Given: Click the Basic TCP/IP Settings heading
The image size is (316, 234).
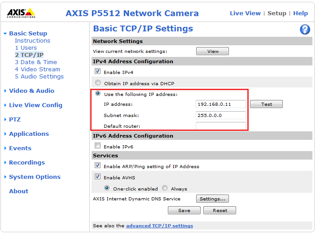Looking at the screenshot, I should click(143, 29).
